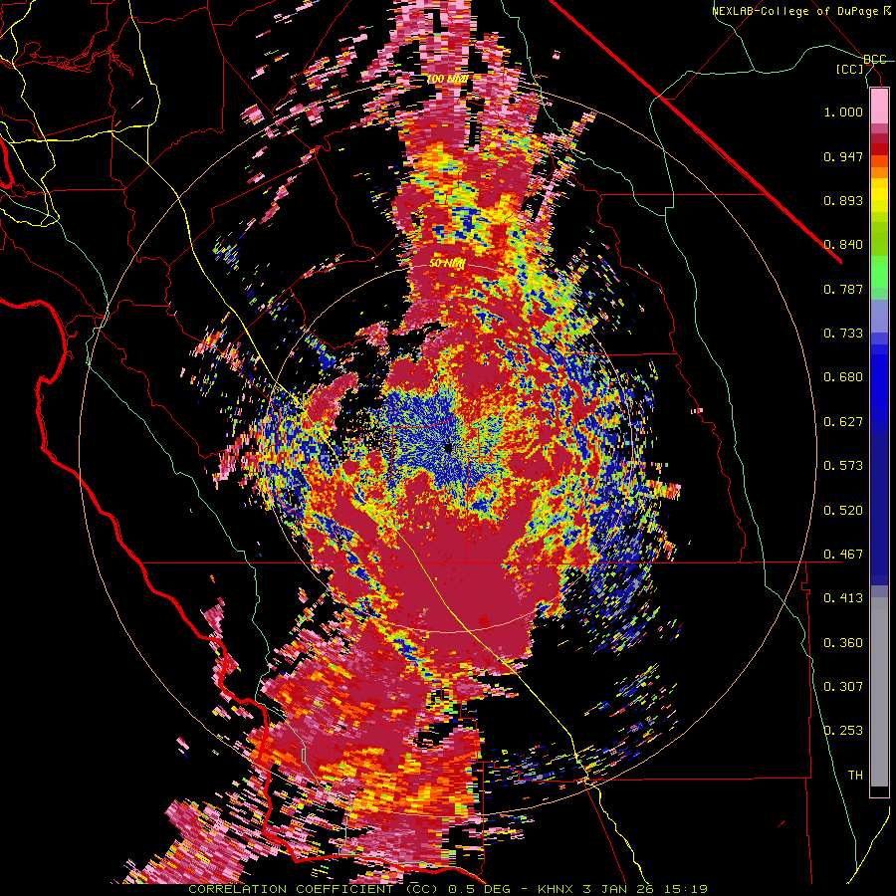Image resolution: width=896 pixels, height=896 pixels.
Task: Pick the orange legend color below 0.947
Action: point(879,172)
